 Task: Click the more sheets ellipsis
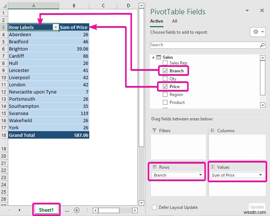(x=67, y=211)
